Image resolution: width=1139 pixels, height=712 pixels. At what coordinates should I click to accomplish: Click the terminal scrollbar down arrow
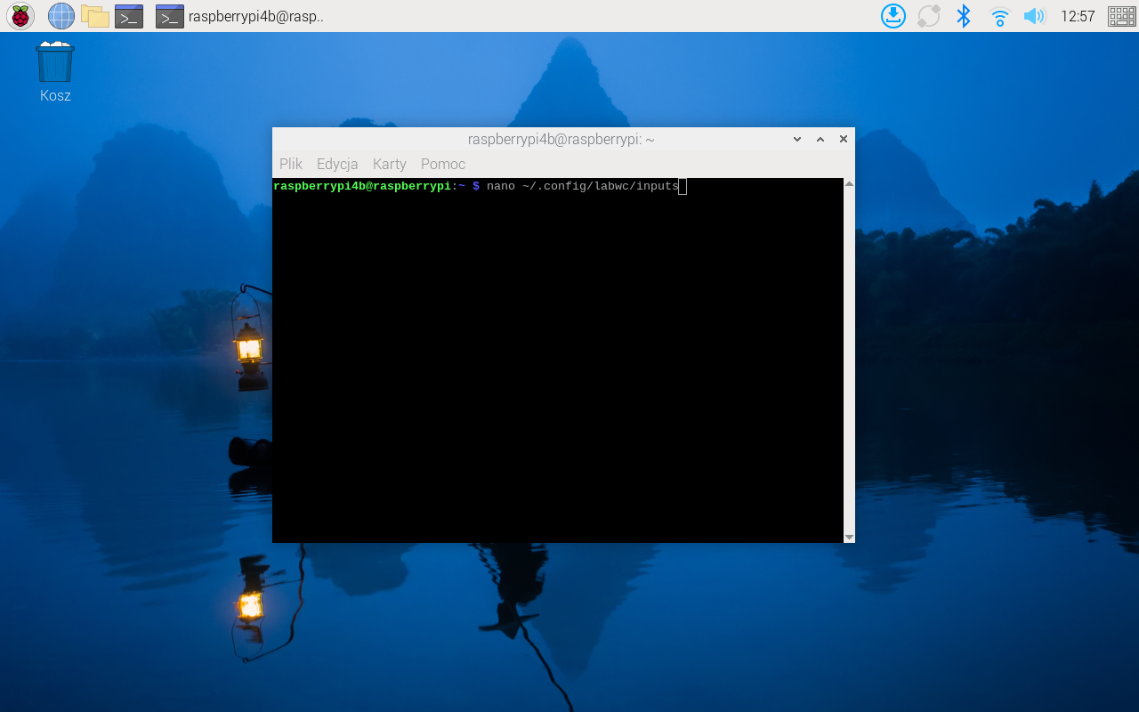pyautogui.click(x=849, y=537)
